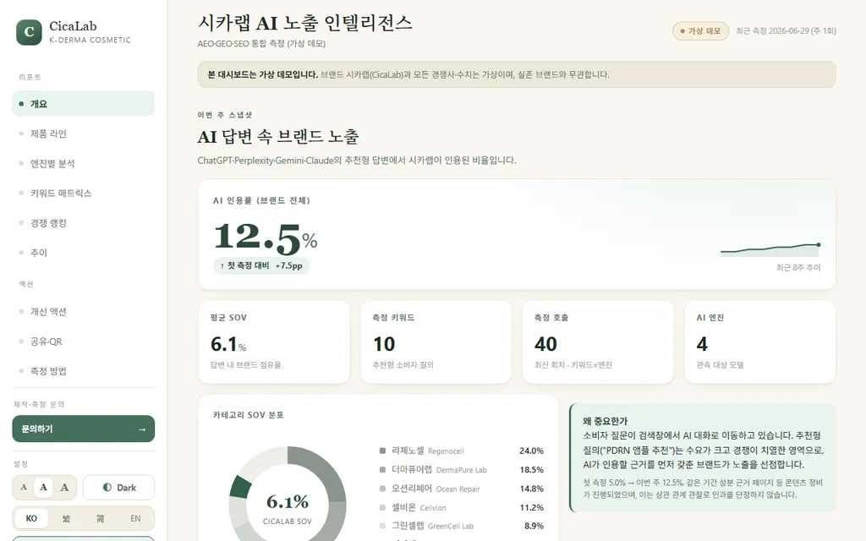Select the largest A font size
This screenshot has height=541, width=866.
coord(64,488)
